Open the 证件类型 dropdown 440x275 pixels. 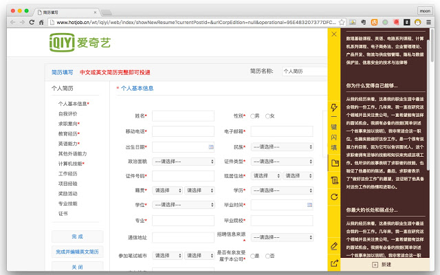click(282, 162)
